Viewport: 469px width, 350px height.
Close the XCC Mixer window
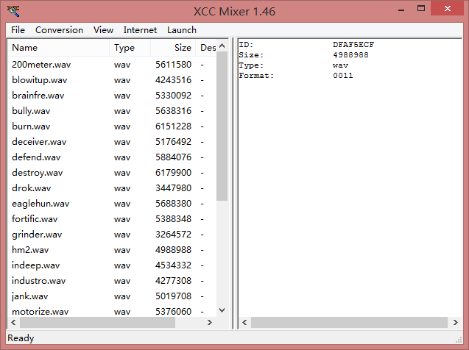click(448, 9)
